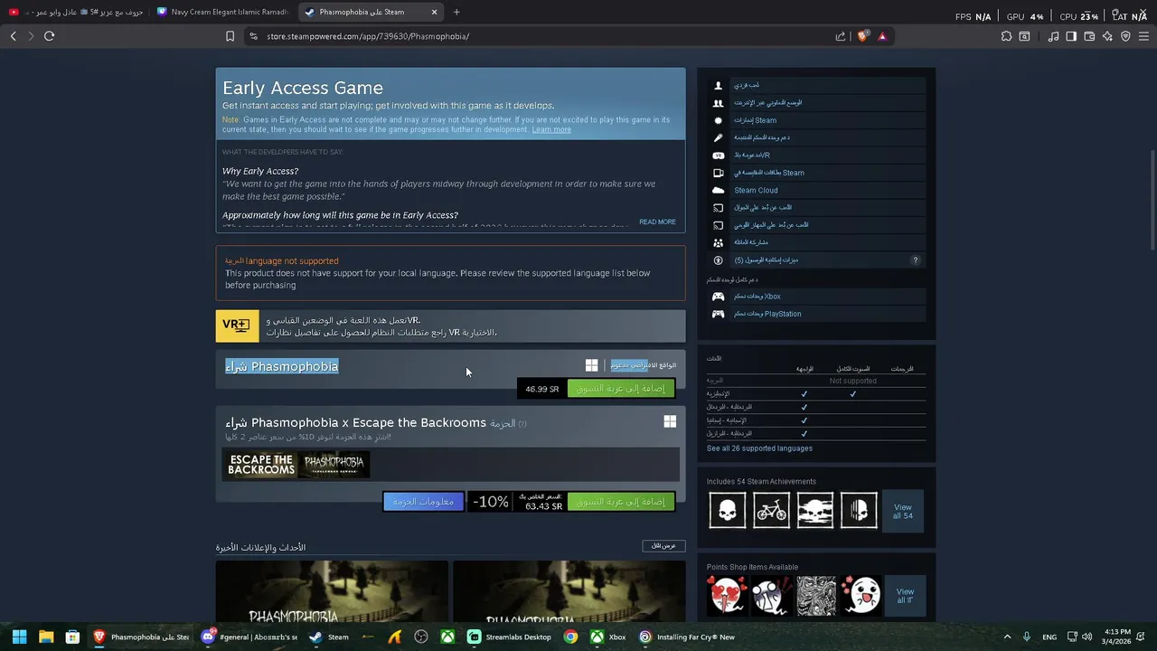The image size is (1157, 651).
Task: Open the Brave VPN shield icon
Action: click(1125, 36)
